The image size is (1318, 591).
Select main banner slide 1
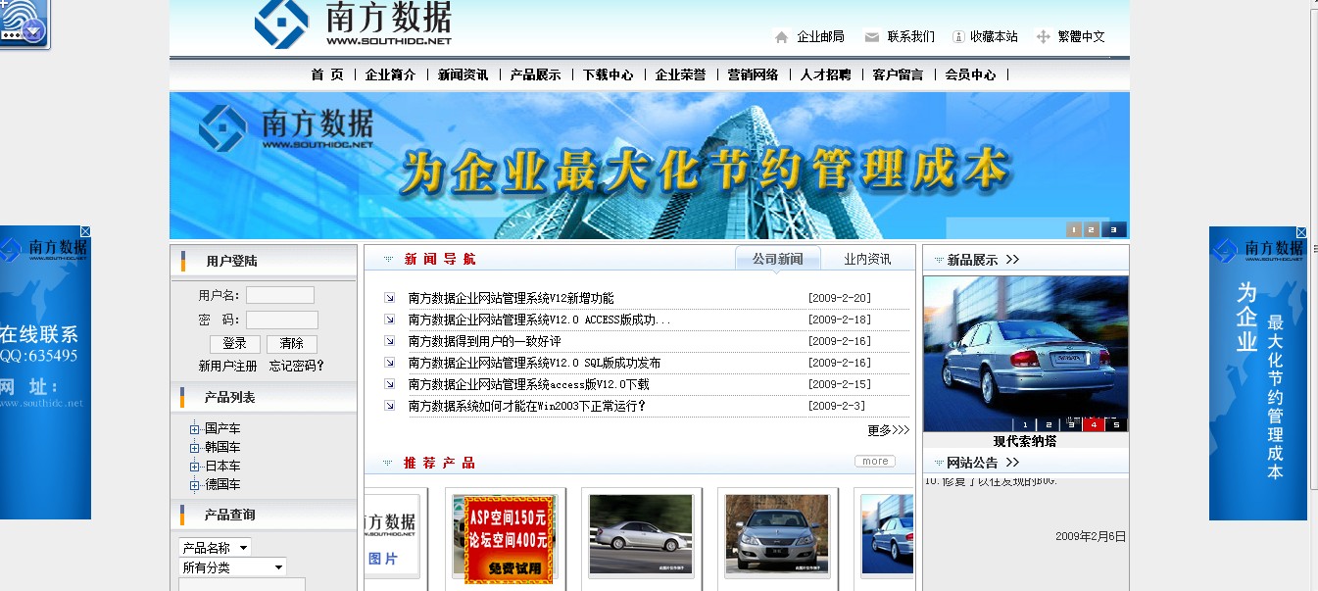click(x=1074, y=230)
